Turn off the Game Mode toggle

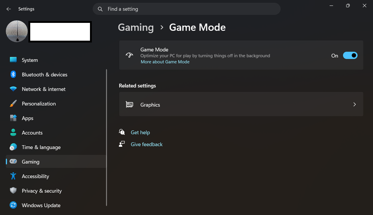tap(350, 56)
